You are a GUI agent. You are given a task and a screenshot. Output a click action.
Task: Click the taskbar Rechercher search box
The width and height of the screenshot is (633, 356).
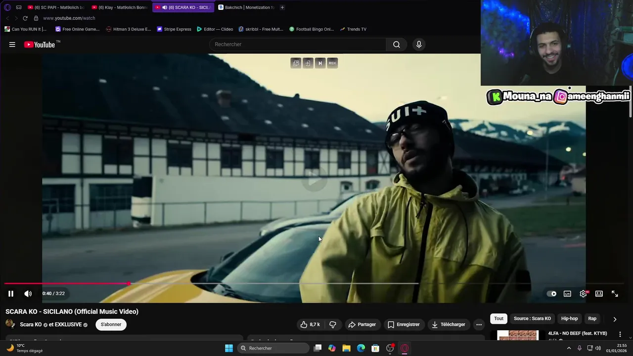(273, 348)
